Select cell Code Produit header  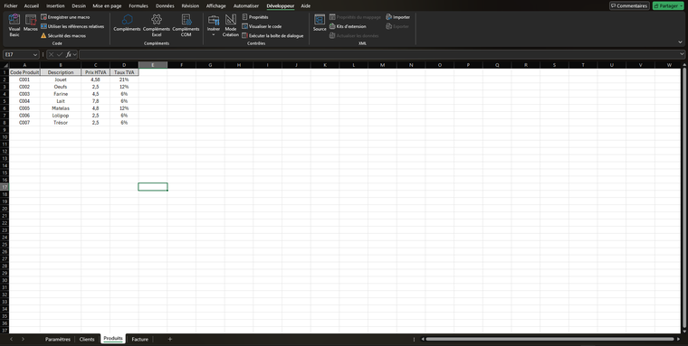coord(24,72)
